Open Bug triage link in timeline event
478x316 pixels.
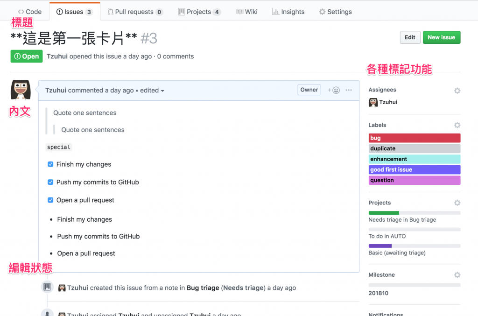(x=203, y=288)
